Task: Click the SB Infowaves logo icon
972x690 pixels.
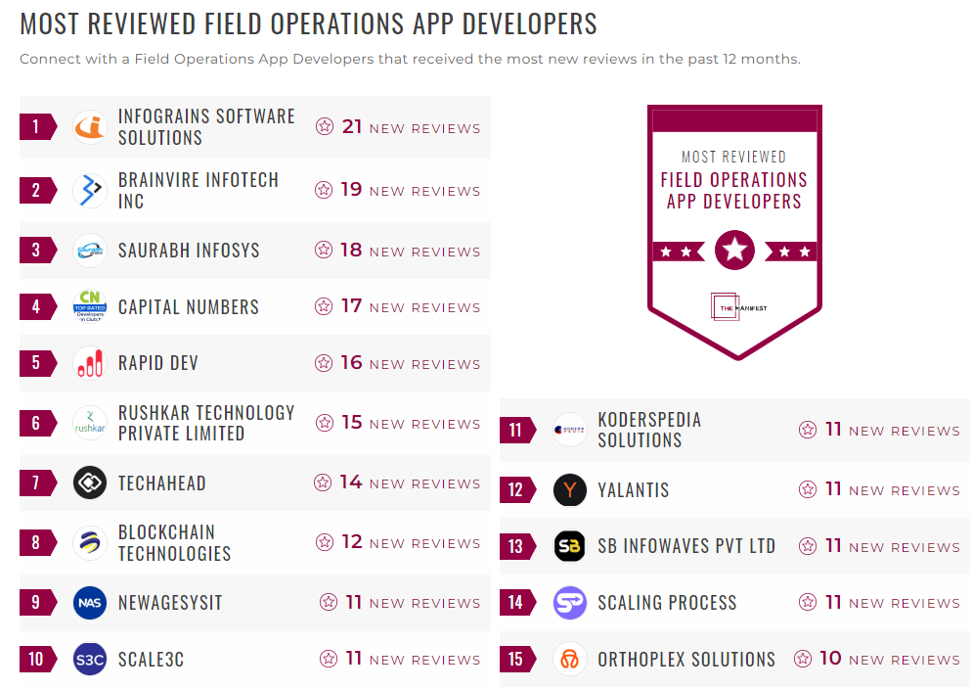Action: [570, 546]
